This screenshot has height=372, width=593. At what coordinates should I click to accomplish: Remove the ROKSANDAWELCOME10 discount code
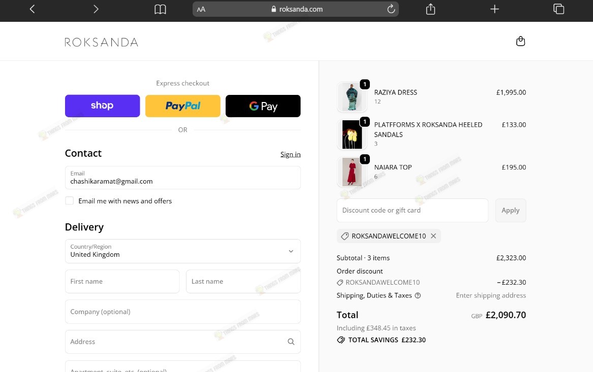coord(433,236)
